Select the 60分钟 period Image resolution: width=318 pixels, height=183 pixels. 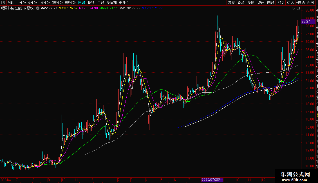[70, 3]
